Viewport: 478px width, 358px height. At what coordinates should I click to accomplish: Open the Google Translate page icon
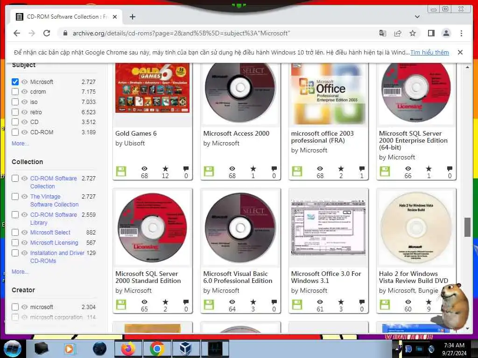pos(383,33)
